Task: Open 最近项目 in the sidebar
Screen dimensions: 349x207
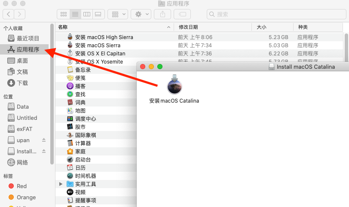Action: point(24,38)
